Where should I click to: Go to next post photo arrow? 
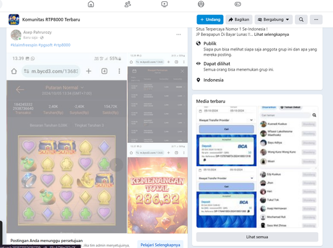(116, 165)
